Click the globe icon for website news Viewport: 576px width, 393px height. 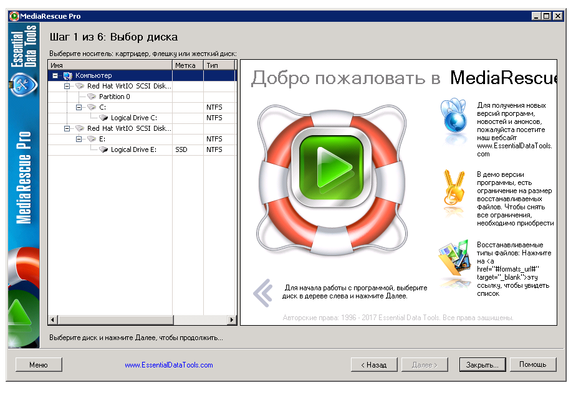coord(454,116)
